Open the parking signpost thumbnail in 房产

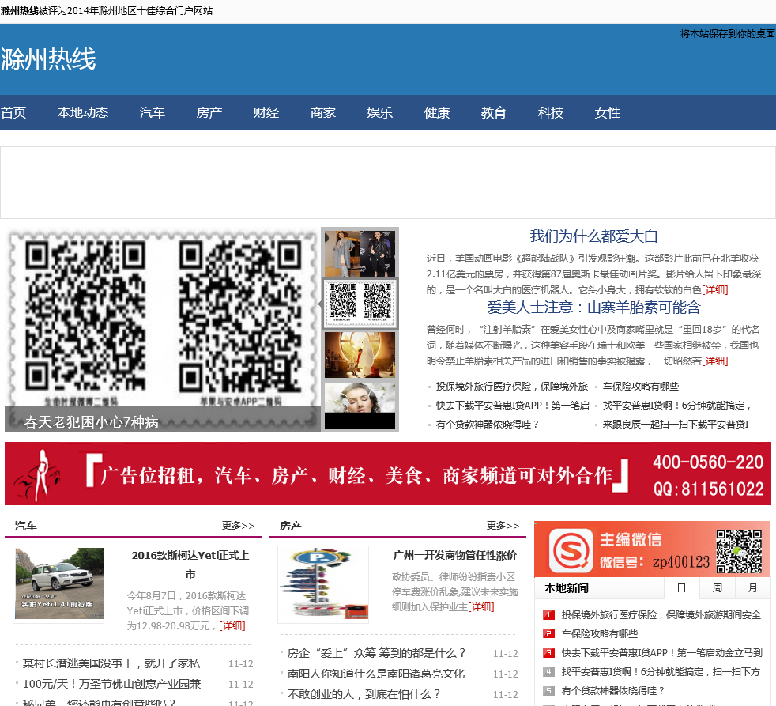click(323, 585)
